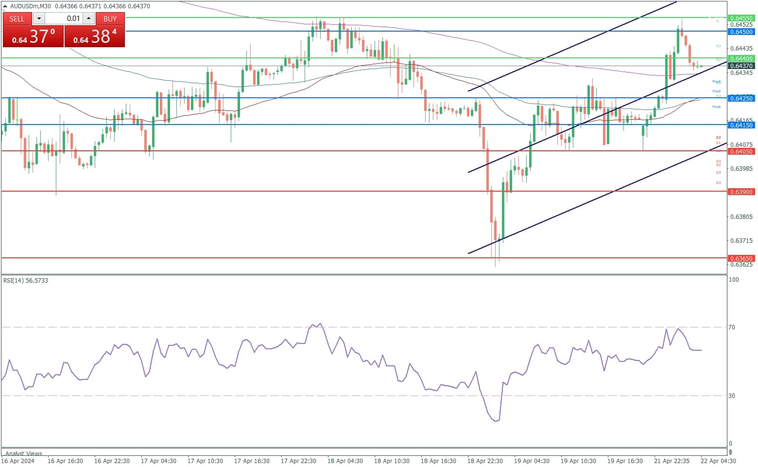The height and width of the screenshot is (467, 758).
Task: Click the sell price tile 0.64 37
Action: coord(33,36)
